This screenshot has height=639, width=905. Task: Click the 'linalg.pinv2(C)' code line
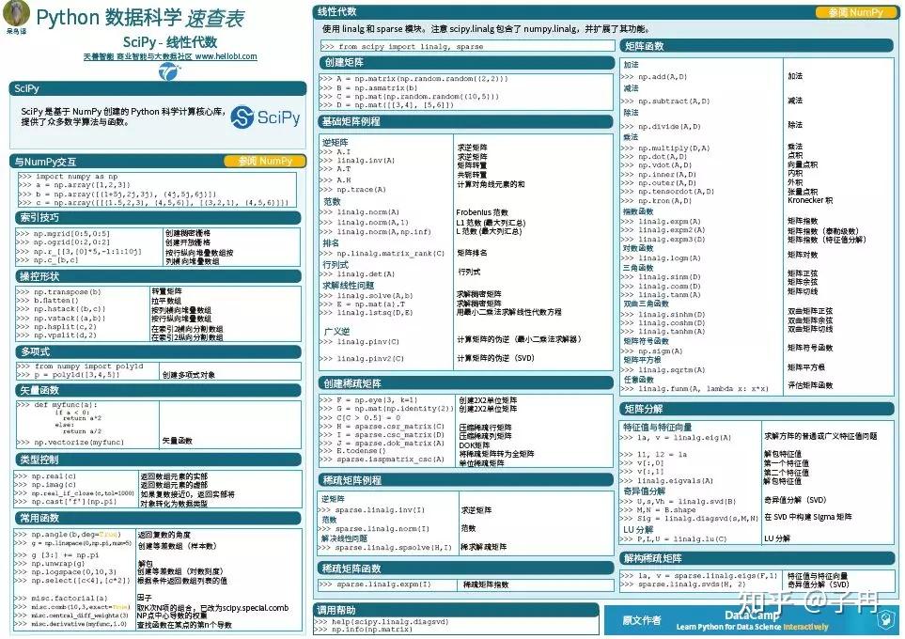click(x=362, y=359)
